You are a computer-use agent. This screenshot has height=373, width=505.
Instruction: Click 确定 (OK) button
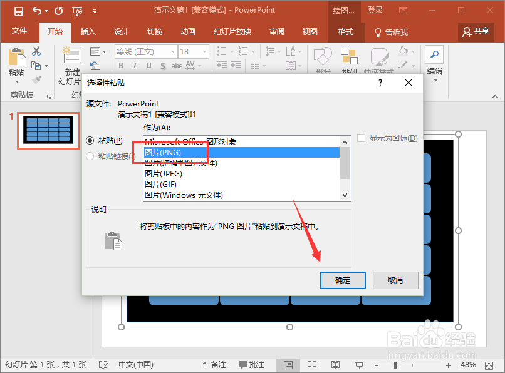(343, 280)
